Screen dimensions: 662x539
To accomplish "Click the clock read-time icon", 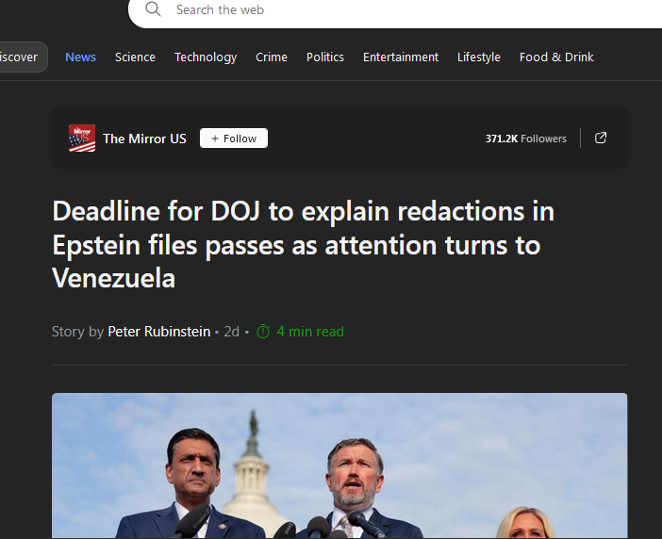I will click(x=263, y=332).
